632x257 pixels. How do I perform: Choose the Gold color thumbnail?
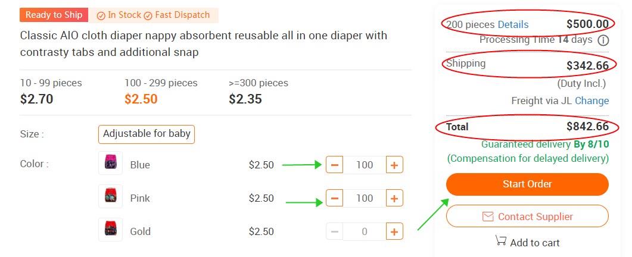110,230
